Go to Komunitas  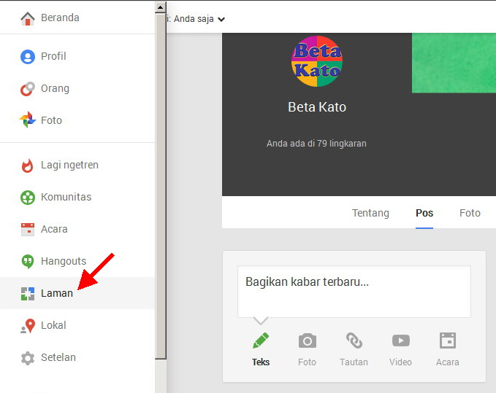[x=66, y=197]
